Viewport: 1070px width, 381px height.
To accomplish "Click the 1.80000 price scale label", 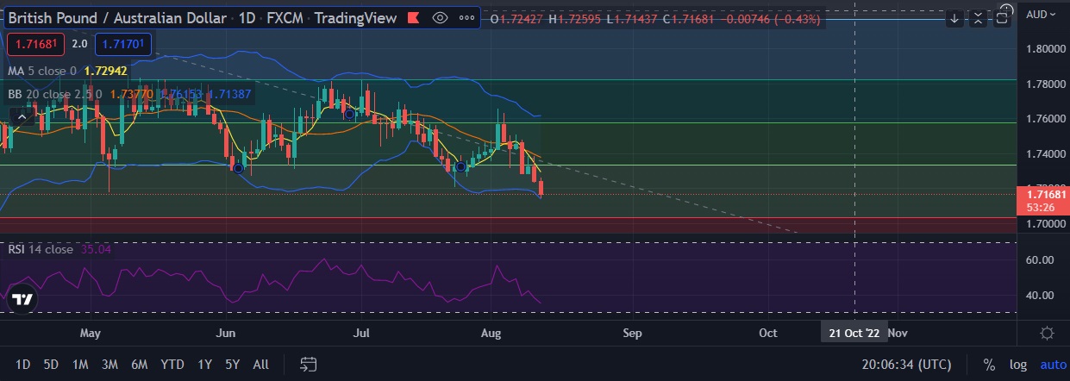I will click(1044, 49).
